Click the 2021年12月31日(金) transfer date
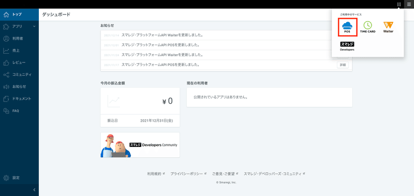Screen dimensions: 414x196 pyautogui.click(x=157, y=121)
